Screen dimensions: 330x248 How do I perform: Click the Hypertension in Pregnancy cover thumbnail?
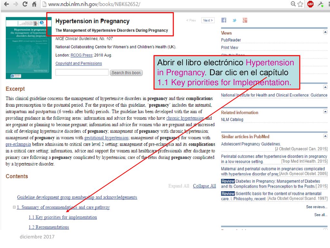[x=29, y=48]
